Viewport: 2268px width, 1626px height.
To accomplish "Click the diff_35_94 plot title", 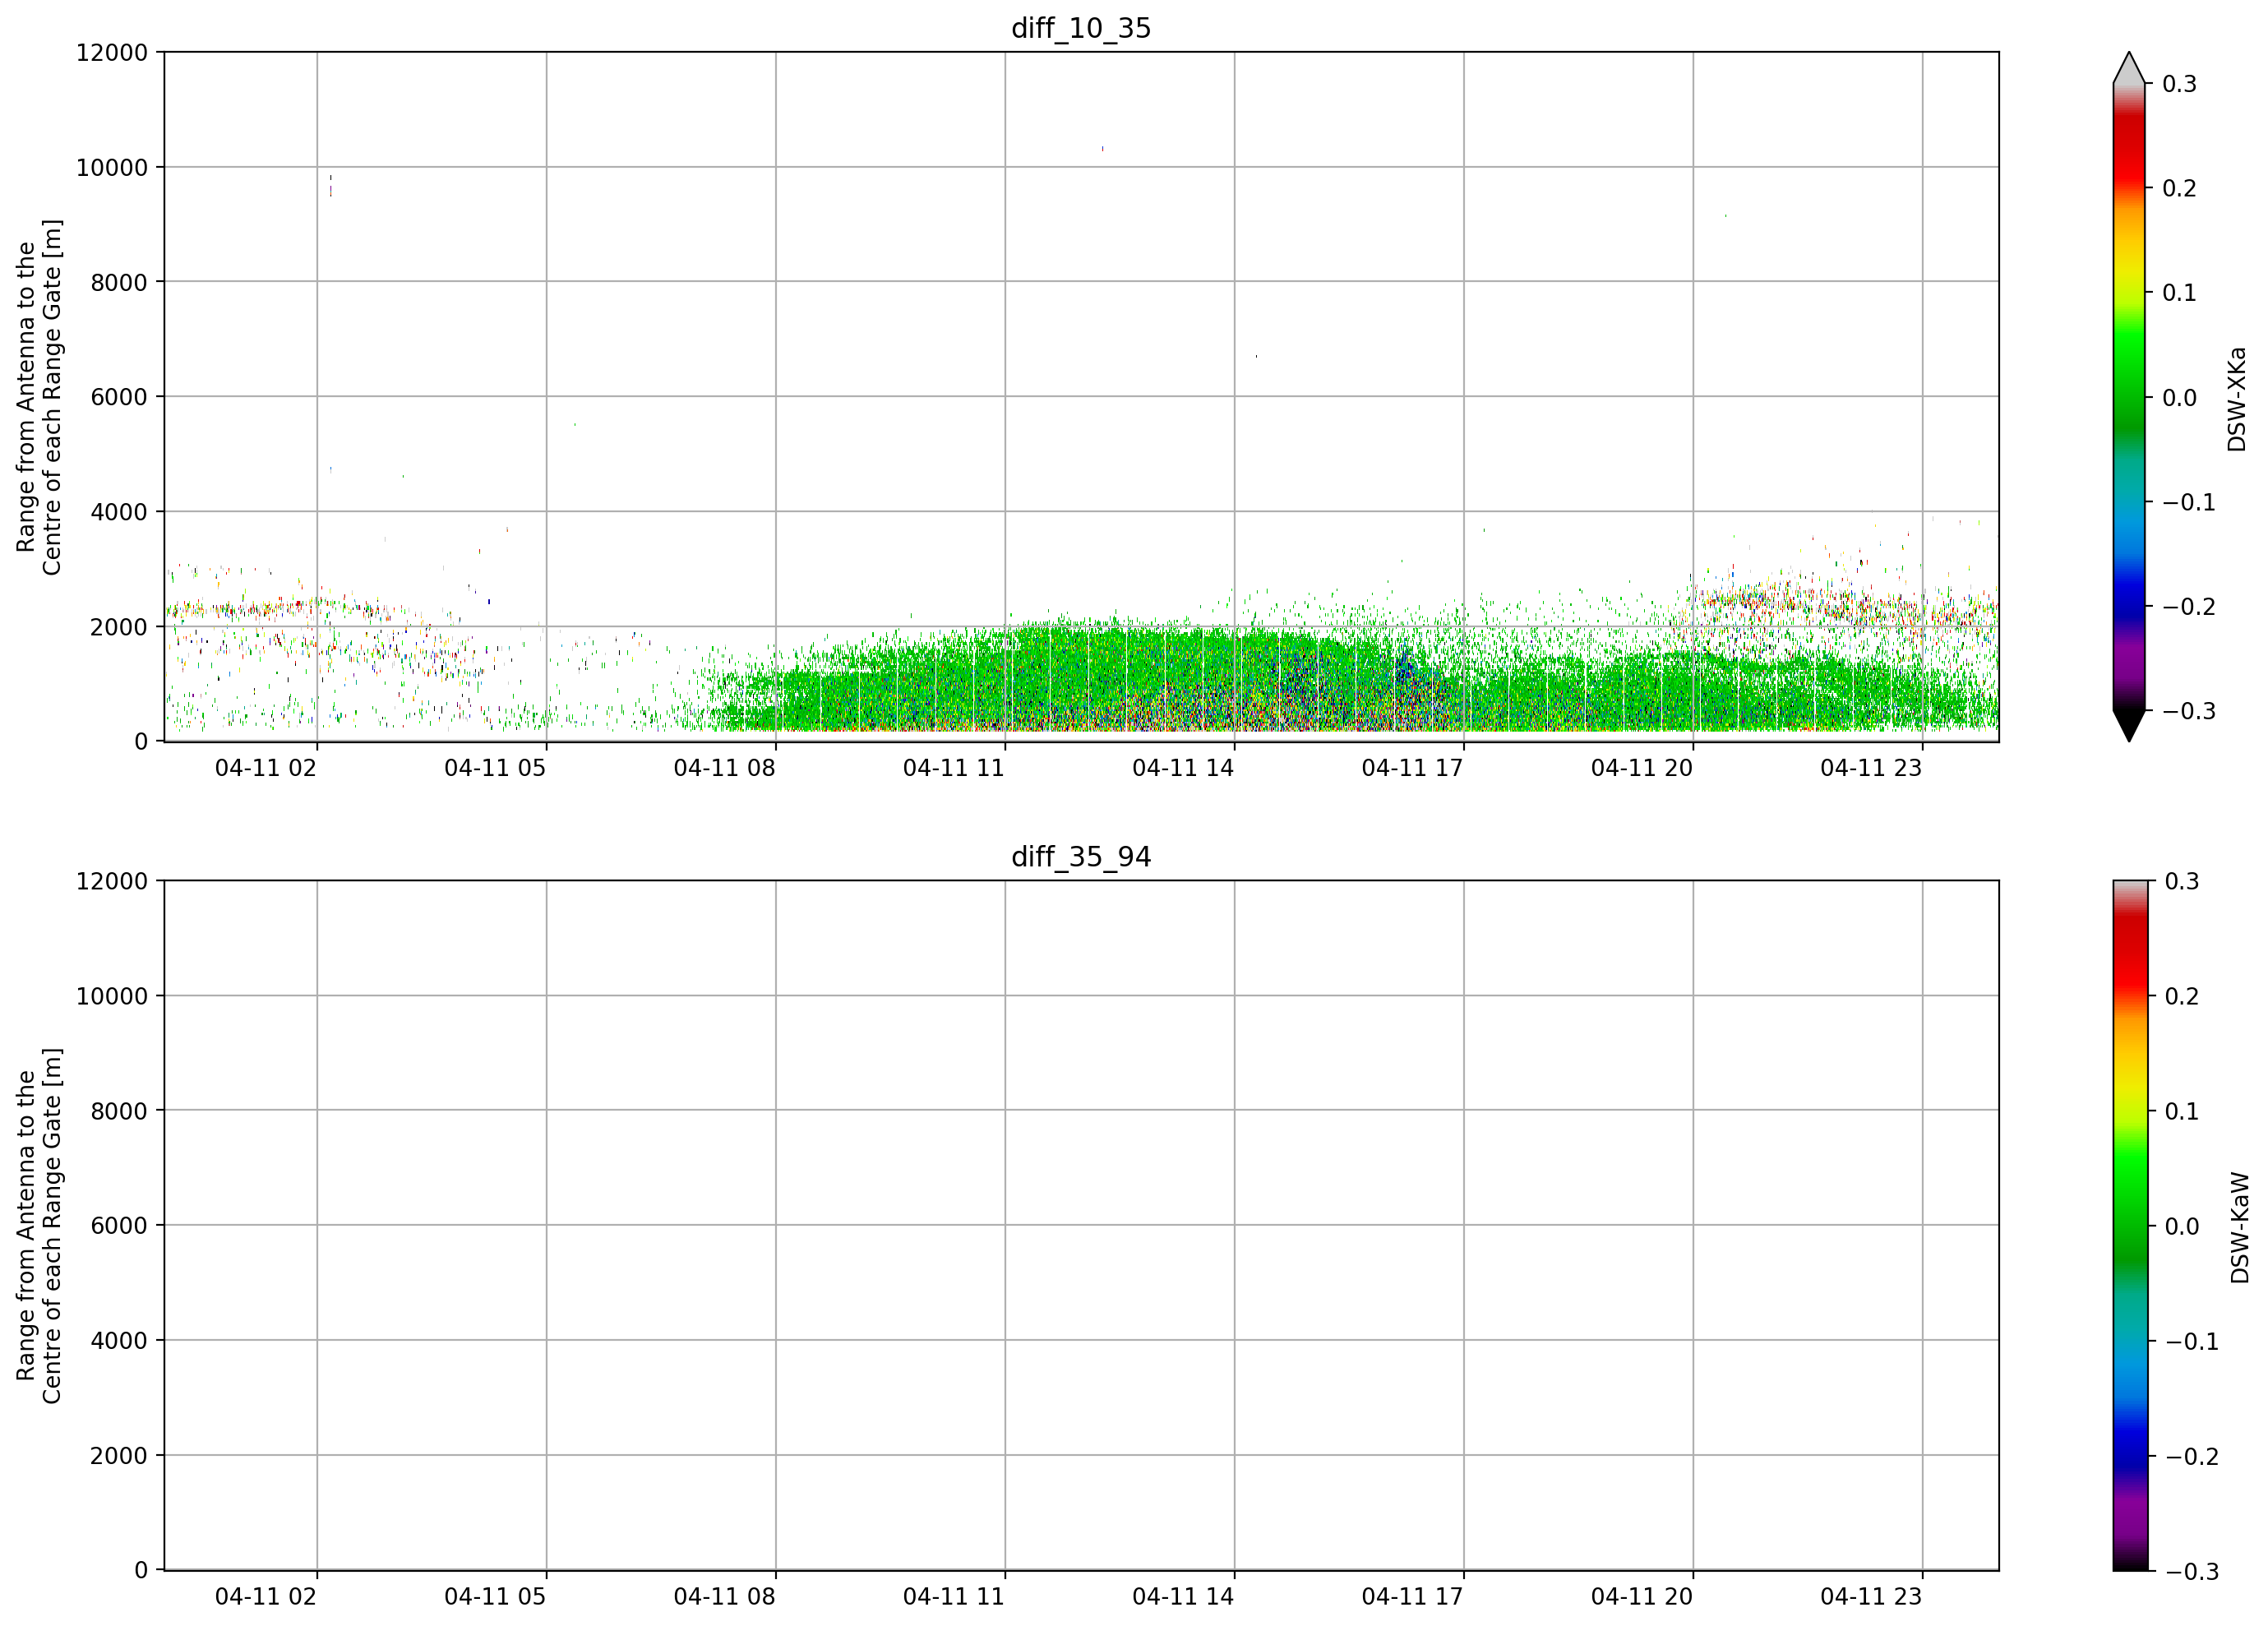I will pyautogui.click(x=1081, y=857).
